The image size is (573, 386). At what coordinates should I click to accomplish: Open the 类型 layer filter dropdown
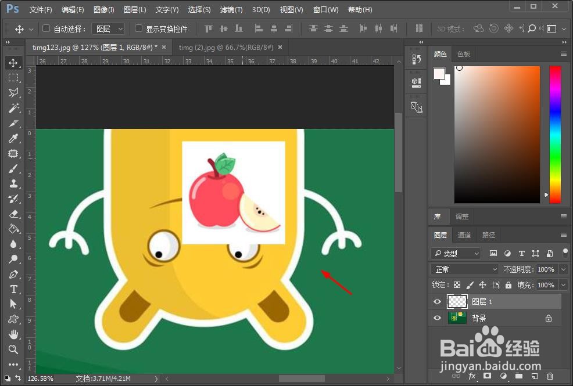click(x=456, y=253)
